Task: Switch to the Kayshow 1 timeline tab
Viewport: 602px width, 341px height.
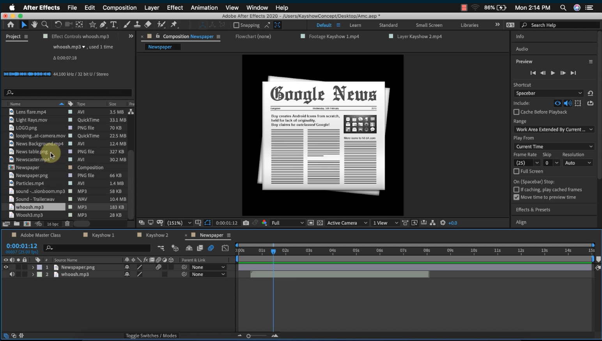Action: [103, 235]
